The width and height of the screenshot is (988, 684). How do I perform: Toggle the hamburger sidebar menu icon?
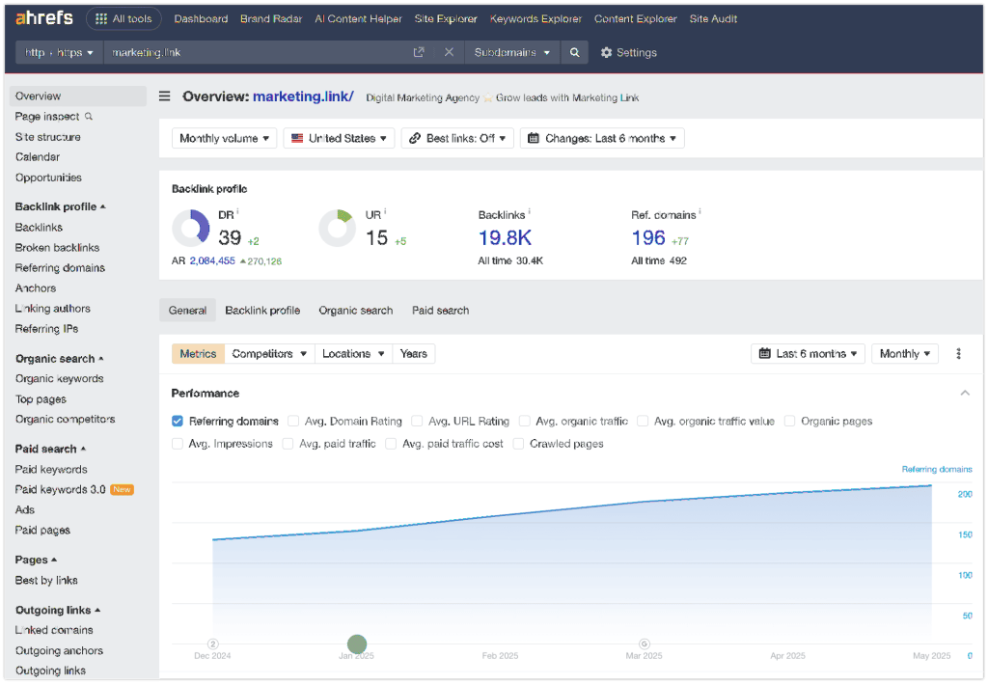[x=164, y=96]
